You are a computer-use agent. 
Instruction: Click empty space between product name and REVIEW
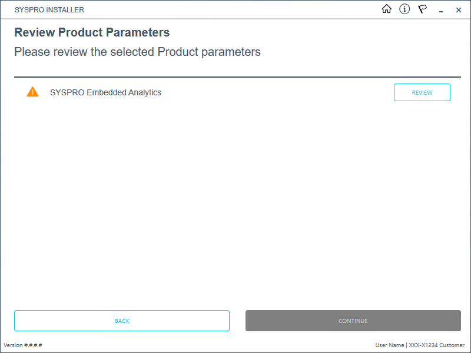click(277, 92)
